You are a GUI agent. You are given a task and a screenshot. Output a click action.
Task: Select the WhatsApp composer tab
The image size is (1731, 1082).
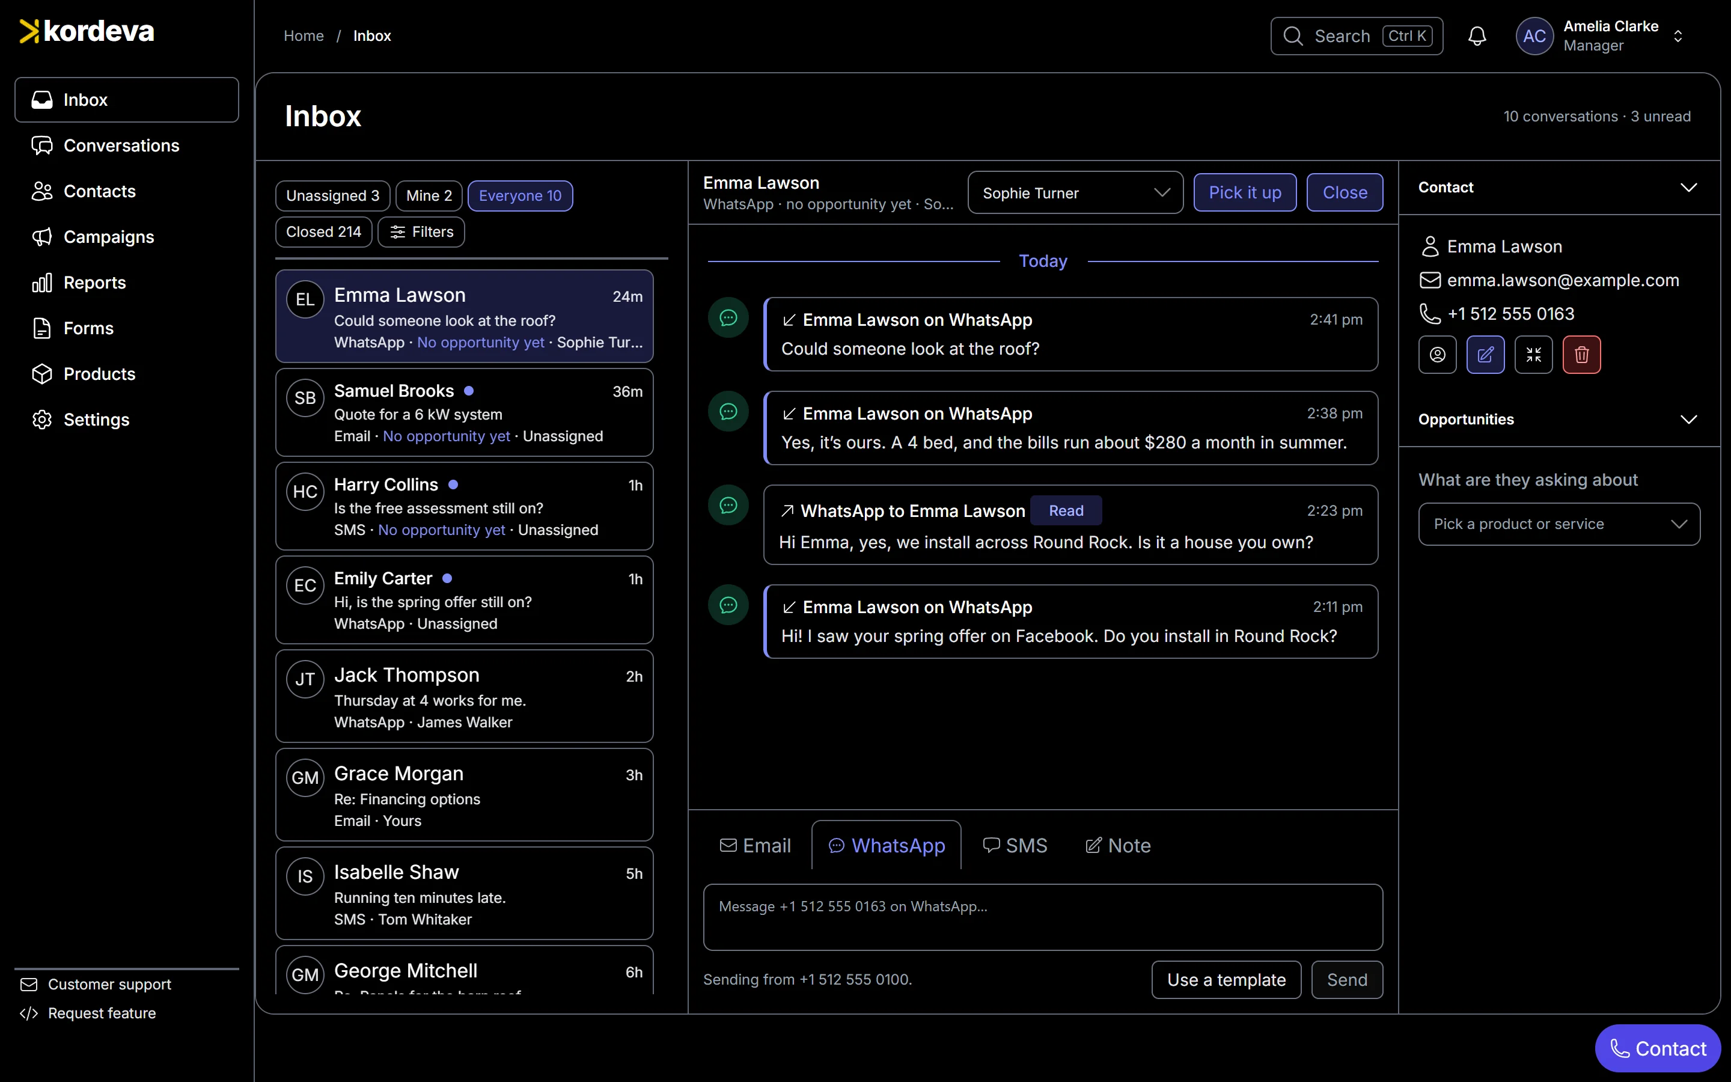point(887,846)
